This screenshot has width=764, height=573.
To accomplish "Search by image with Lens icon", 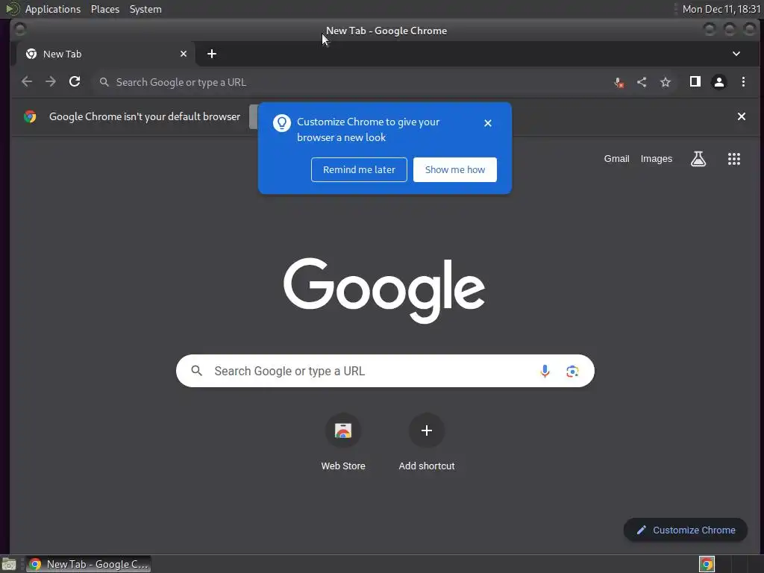I will (x=572, y=372).
